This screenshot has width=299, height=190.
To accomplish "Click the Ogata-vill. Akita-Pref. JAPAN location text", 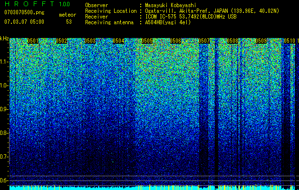I will point(212,11).
